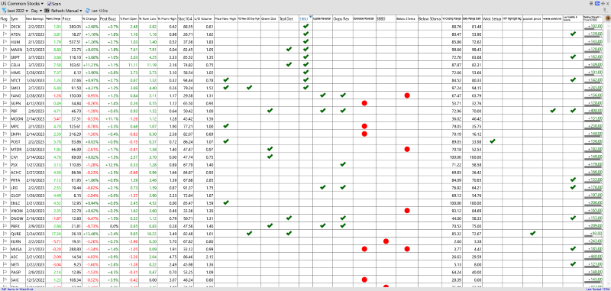Click the plus icon at top right
The image size is (611, 291).
click(x=602, y=3)
